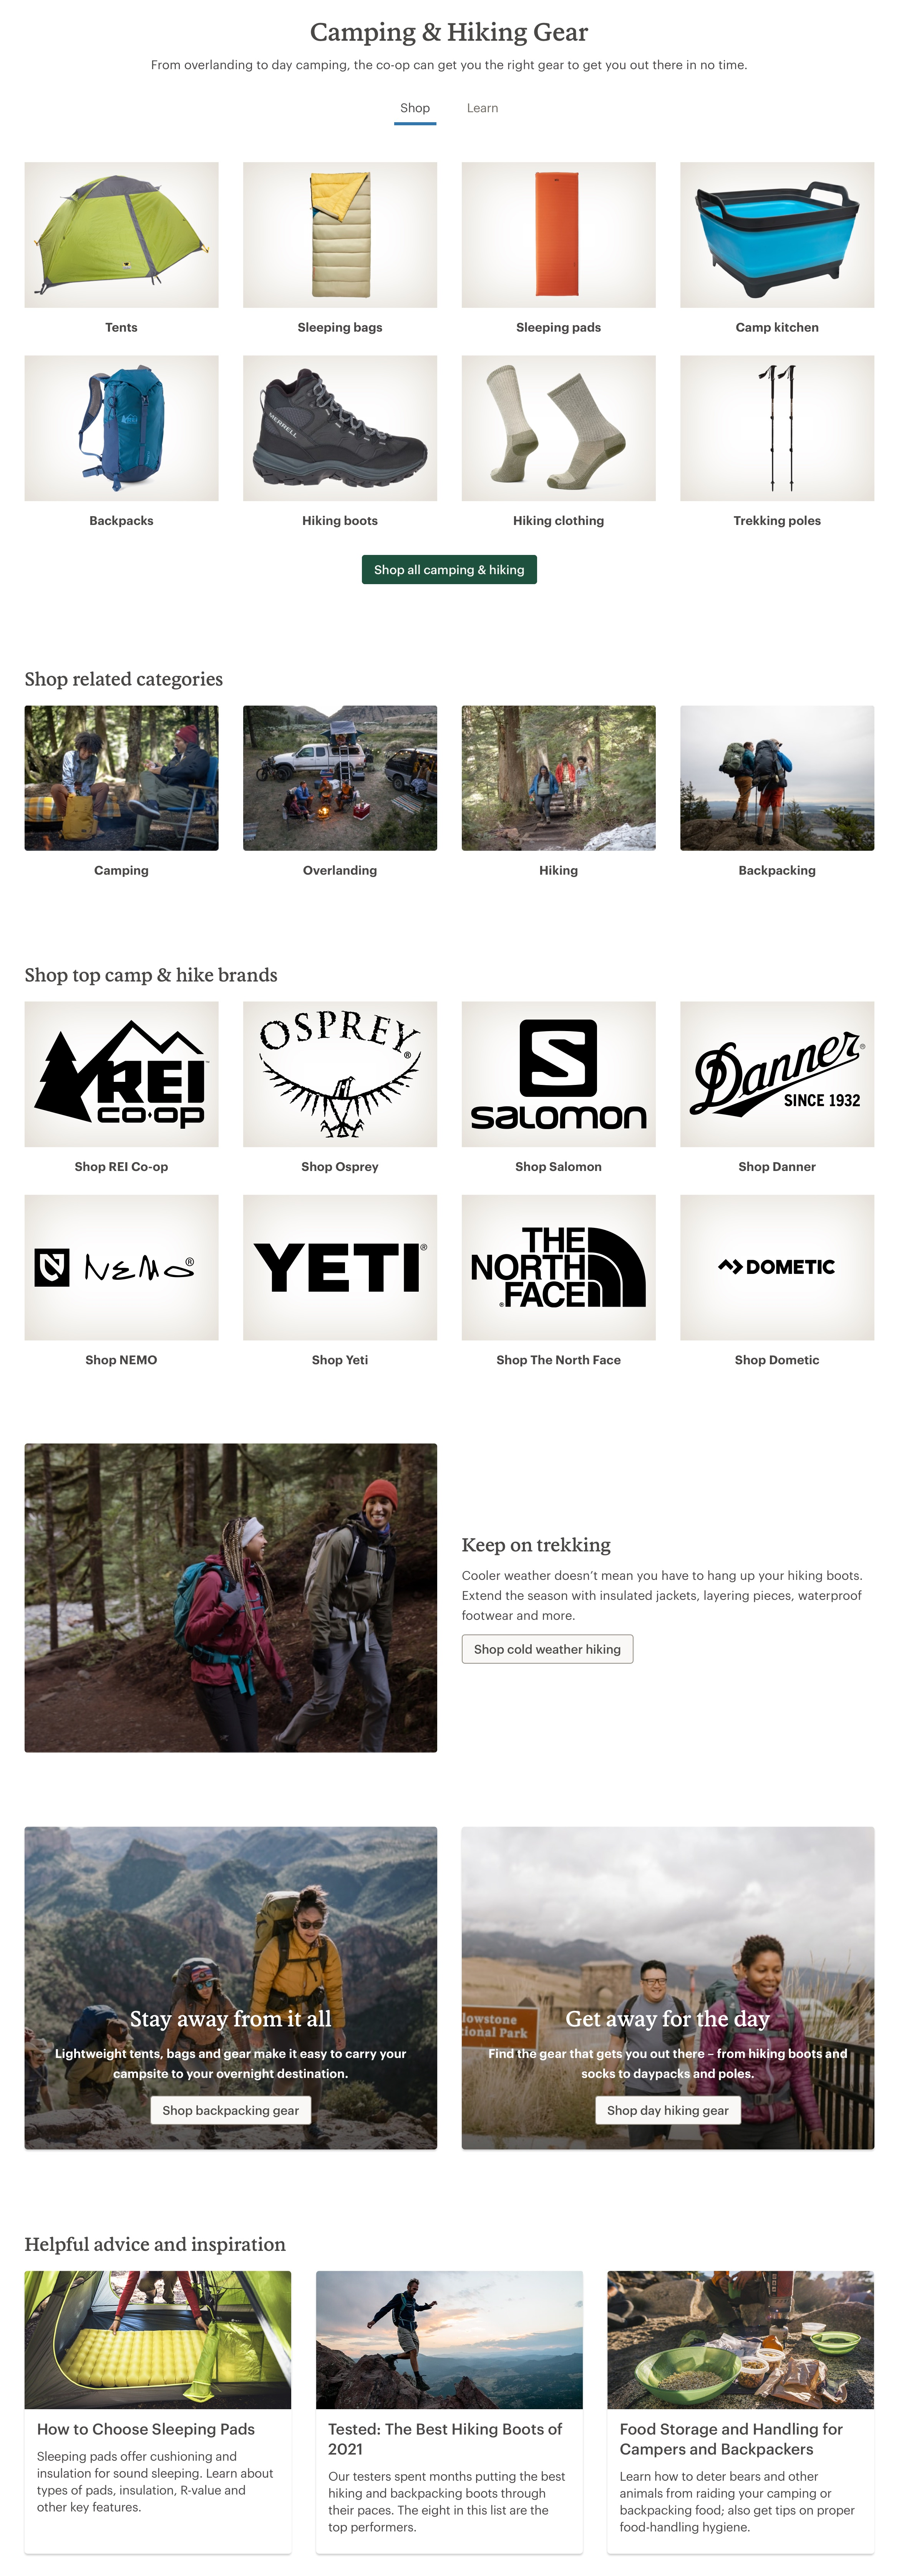
Task: Select the YETI brand logo
Action: pos(340,1267)
